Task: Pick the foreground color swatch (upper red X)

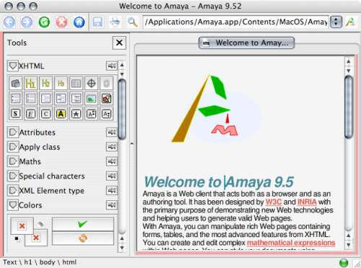Action: pos(22,226)
